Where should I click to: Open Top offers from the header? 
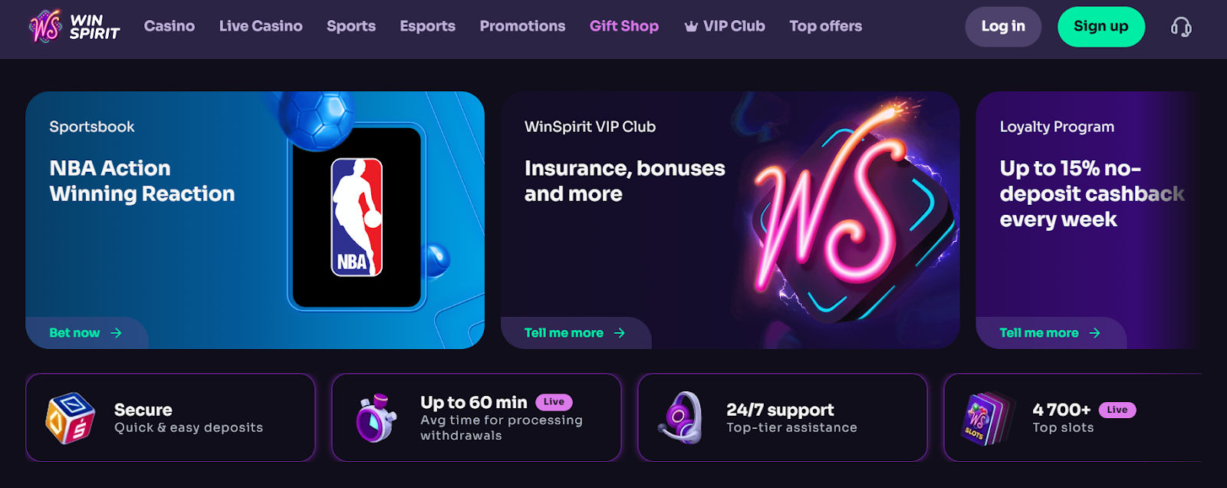[826, 26]
